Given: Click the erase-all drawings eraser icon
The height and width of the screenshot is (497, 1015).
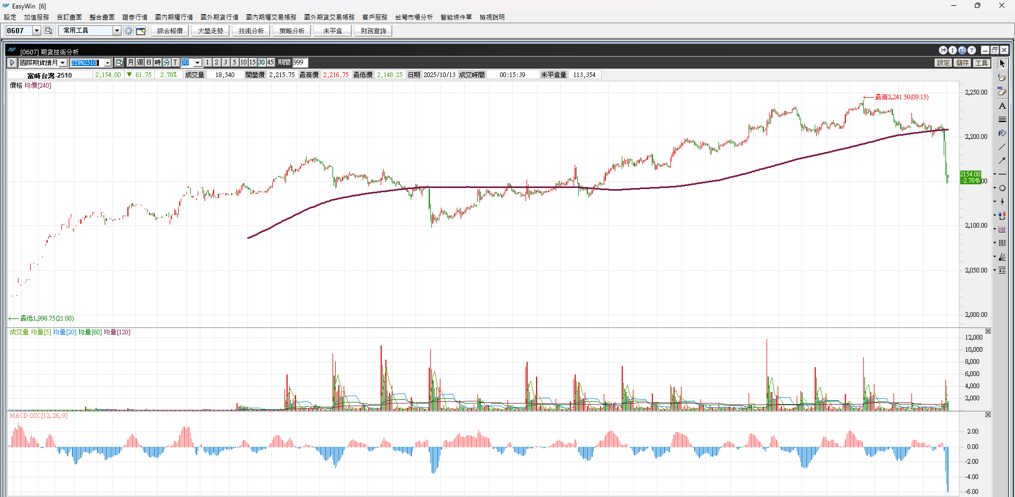Looking at the screenshot, I should (1002, 91).
